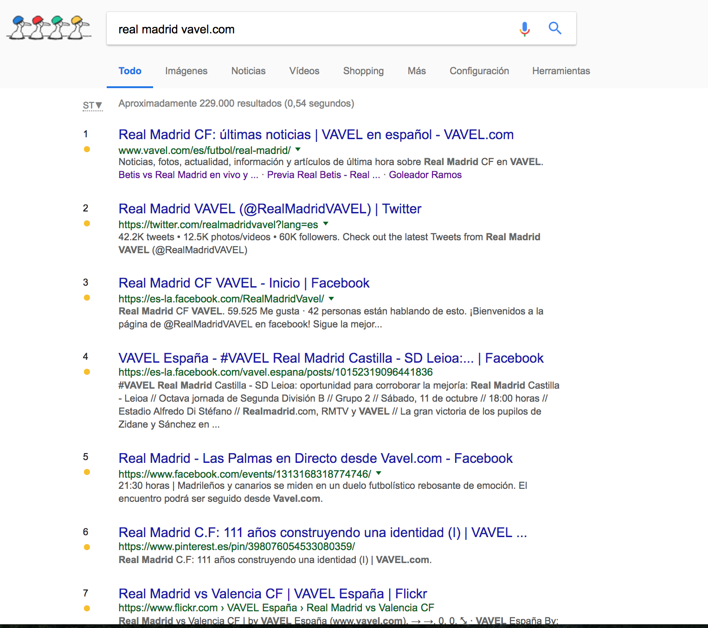
Task: Click the rank number 4 label
Action: pos(85,357)
